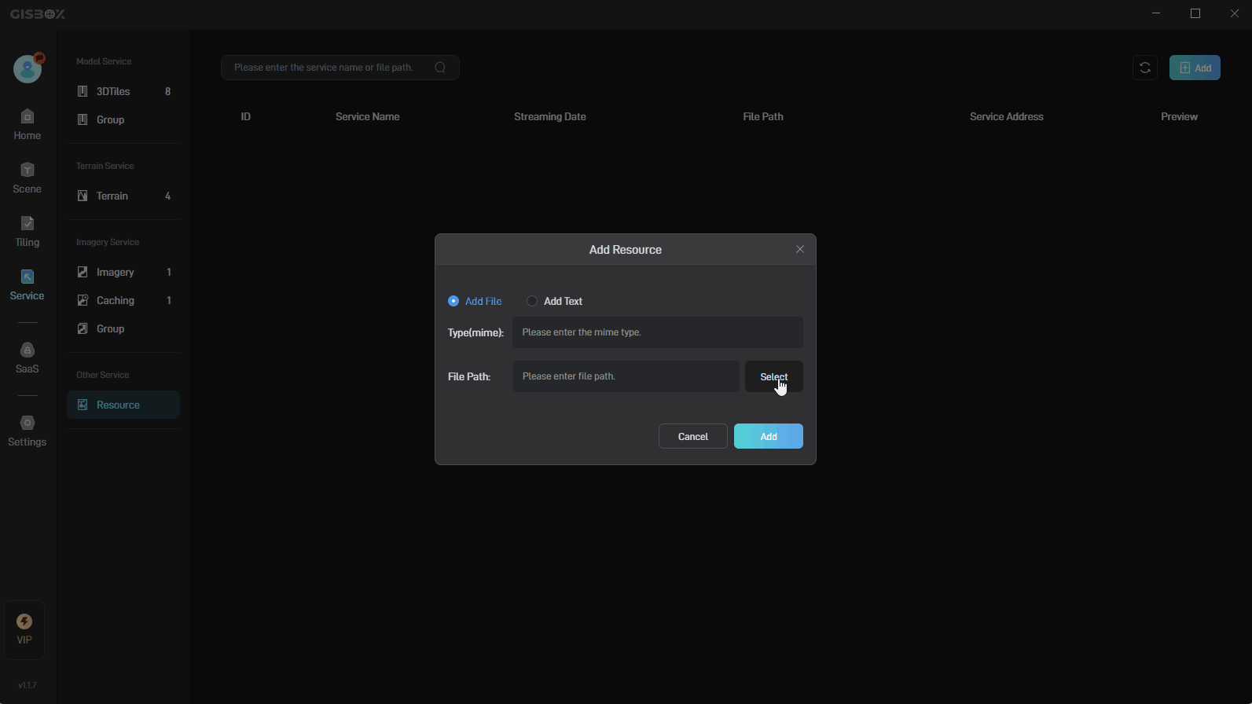Close the Add Resource dialog
1252x704 pixels.
(x=799, y=249)
